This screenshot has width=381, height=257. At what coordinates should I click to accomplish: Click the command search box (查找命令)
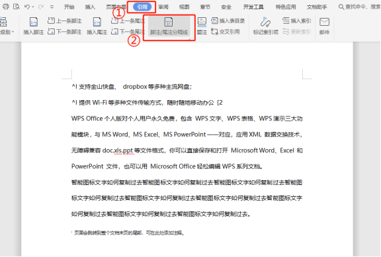360,7
